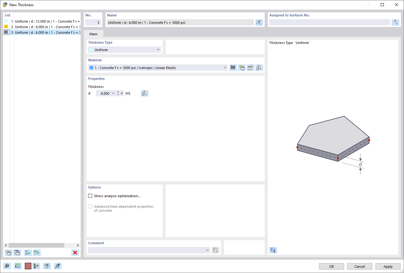Apply the thickness settings

388,266
